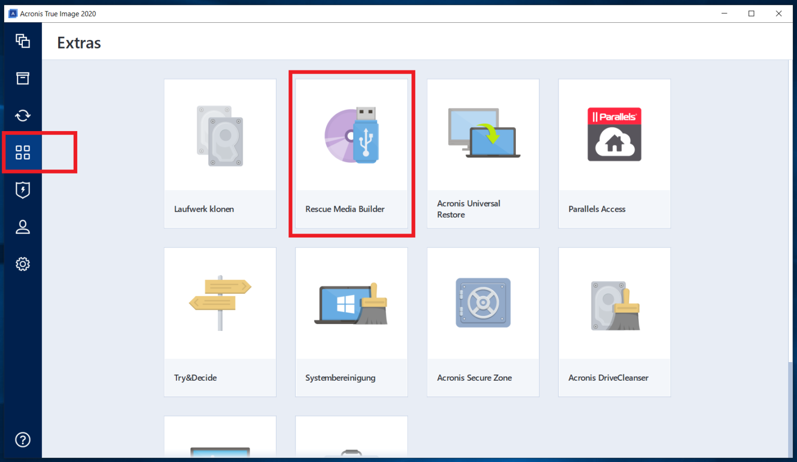Click the Acronis Secure Zone safe icon
The height and width of the screenshot is (462, 797).
pyautogui.click(x=483, y=303)
